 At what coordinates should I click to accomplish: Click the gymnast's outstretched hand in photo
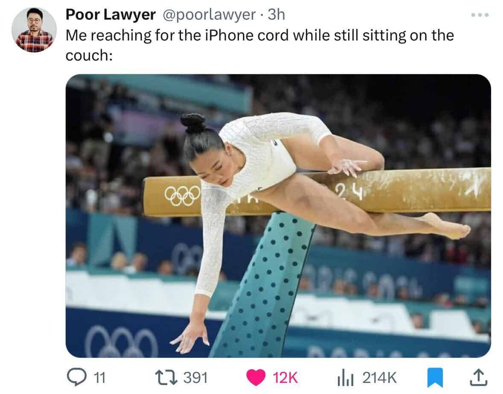pos(191,338)
